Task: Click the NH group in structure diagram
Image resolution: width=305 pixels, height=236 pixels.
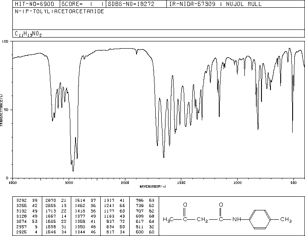Action: pos(237,219)
